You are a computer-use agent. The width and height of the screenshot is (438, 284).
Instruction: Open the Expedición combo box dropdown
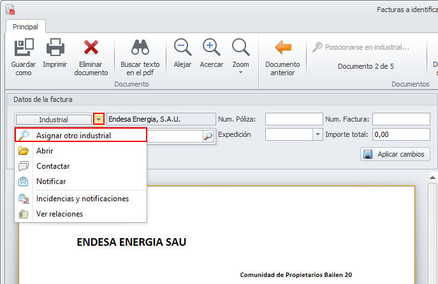tap(318, 134)
